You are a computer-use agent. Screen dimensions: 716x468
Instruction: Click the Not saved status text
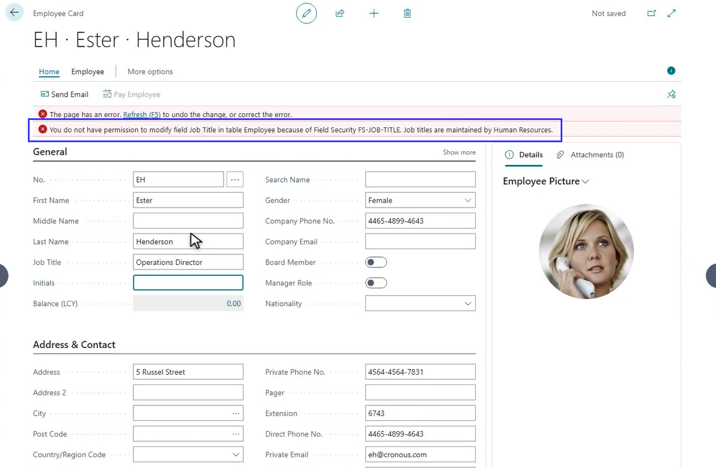(x=608, y=13)
